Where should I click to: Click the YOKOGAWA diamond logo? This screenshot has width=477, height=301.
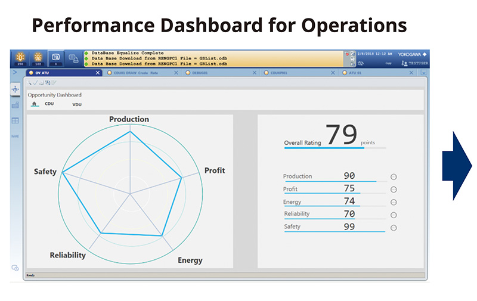425,54
